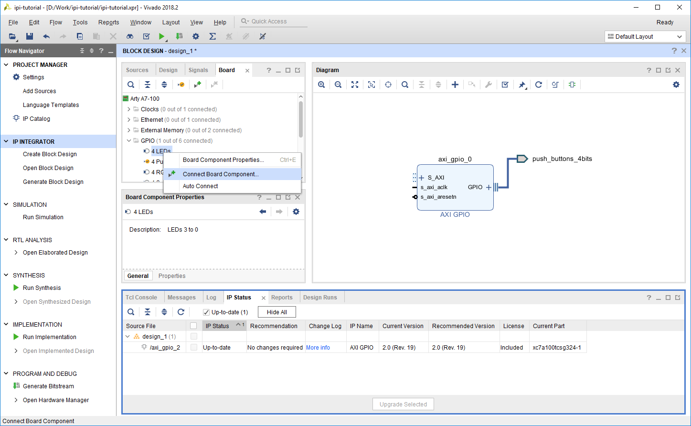Toggle the Up-to-date filter checkbox
691x426 pixels.
click(206, 312)
